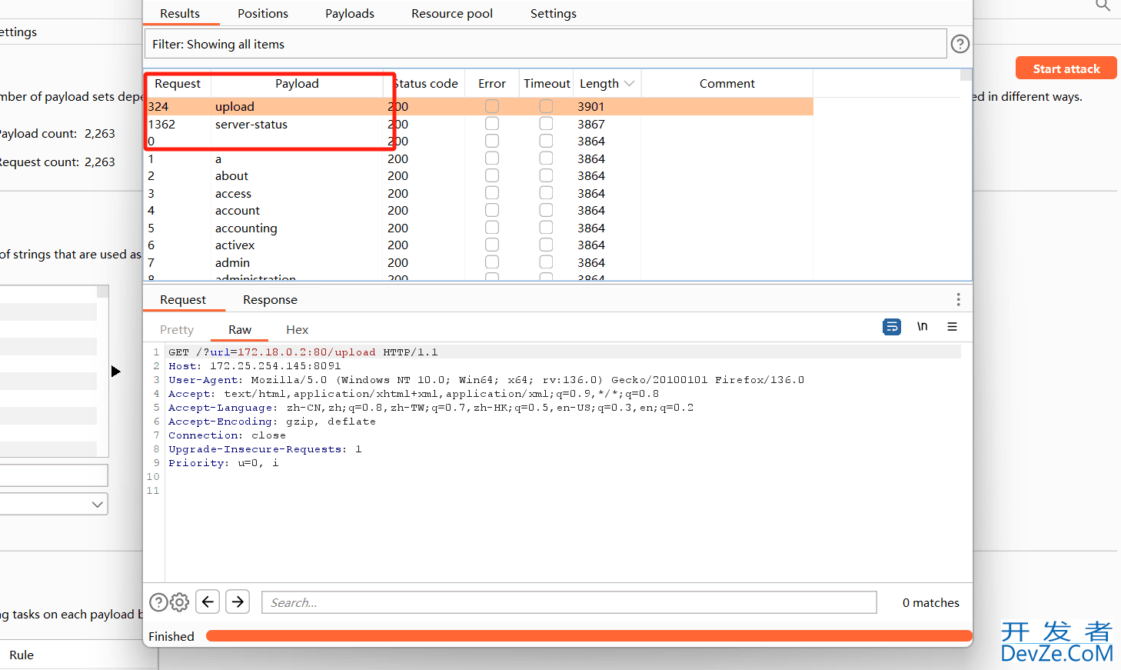1121x670 pixels.
Task: Go to previous search match arrow
Action: pos(208,602)
